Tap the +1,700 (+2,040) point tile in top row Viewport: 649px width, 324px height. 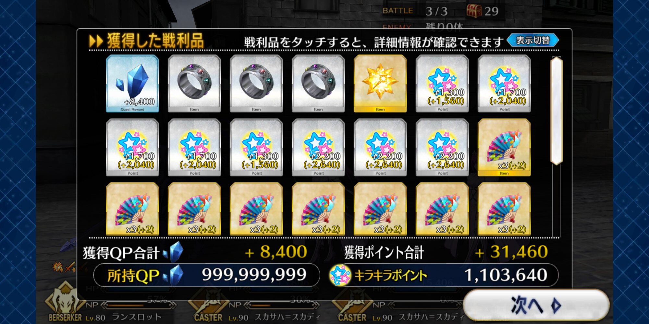click(504, 84)
